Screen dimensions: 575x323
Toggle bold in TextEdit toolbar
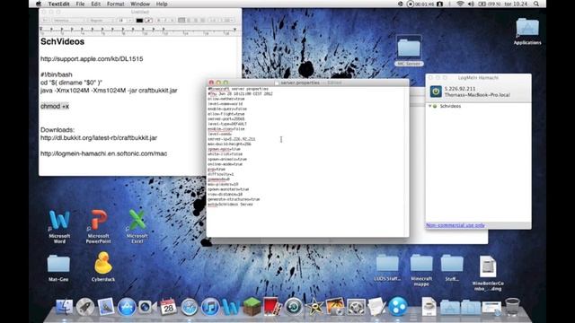click(159, 21)
